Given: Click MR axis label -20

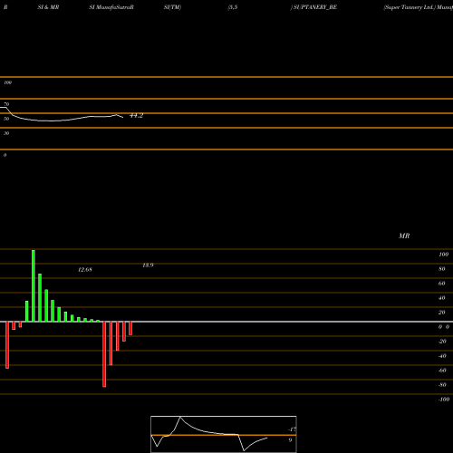Looking at the screenshot, I should [442, 342].
